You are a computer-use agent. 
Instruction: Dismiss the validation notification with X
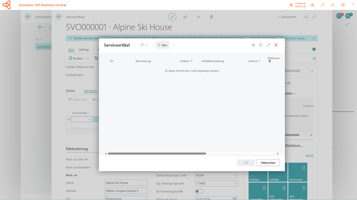tap(70, 38)
